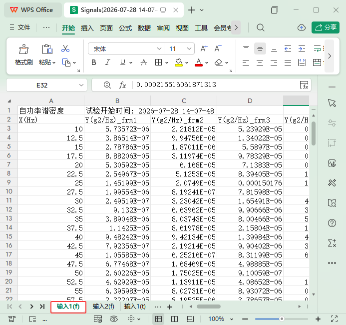Screen dimensions: 346x325
Task: Apply yellow fill color swatch
Action: coord(179,62)
